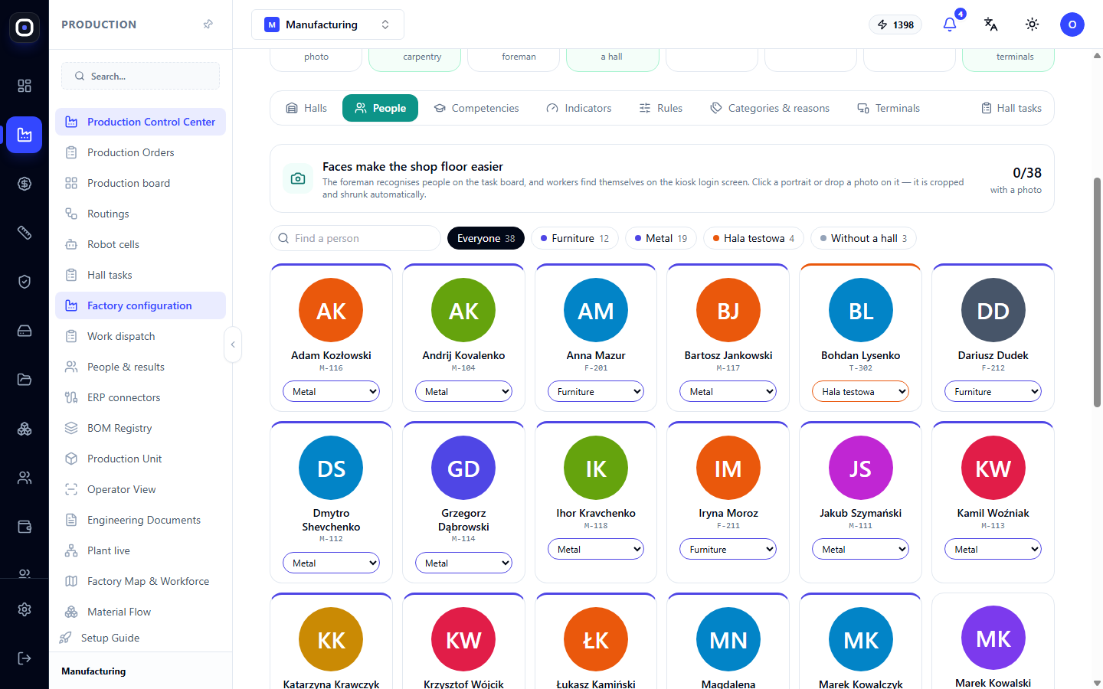Open hall dropdown for Bohdan Lysenko
The image size is (1103, 689).
(861, 391)
